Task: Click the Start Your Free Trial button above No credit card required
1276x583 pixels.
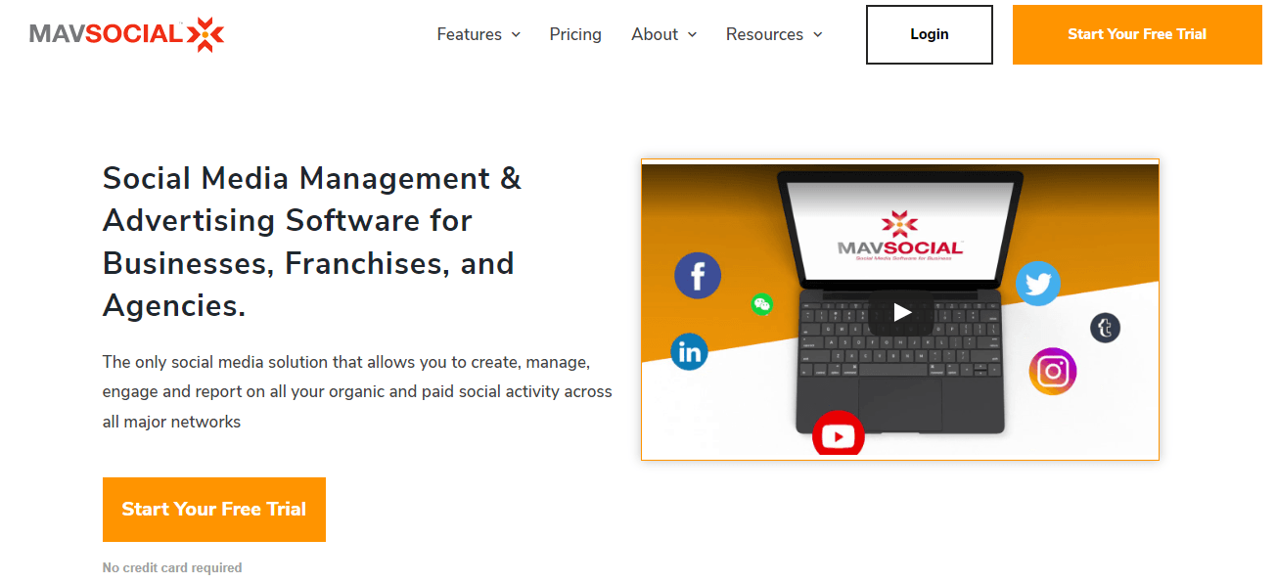Action: pyautogui.click(x=214, y=510)
